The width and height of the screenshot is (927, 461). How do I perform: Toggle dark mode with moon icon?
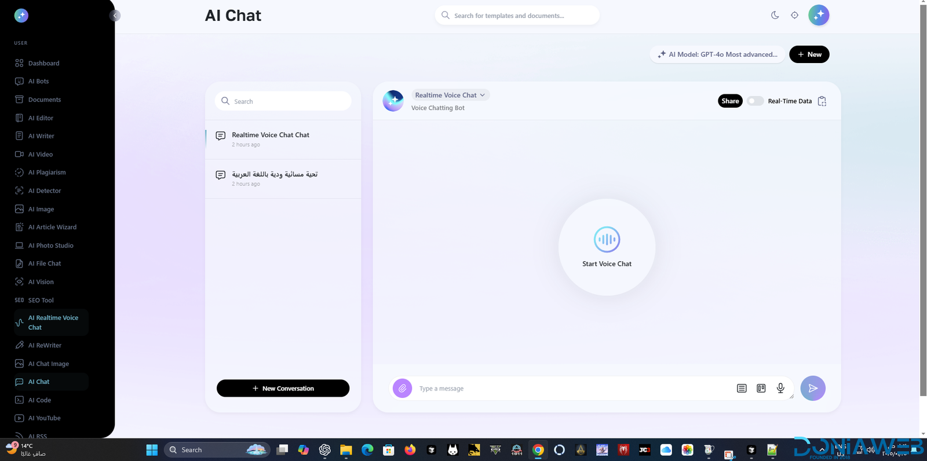tap(775, 15)
